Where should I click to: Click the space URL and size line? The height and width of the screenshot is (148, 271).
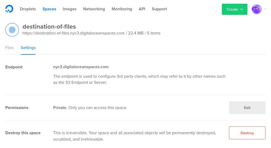click(91, 33)
